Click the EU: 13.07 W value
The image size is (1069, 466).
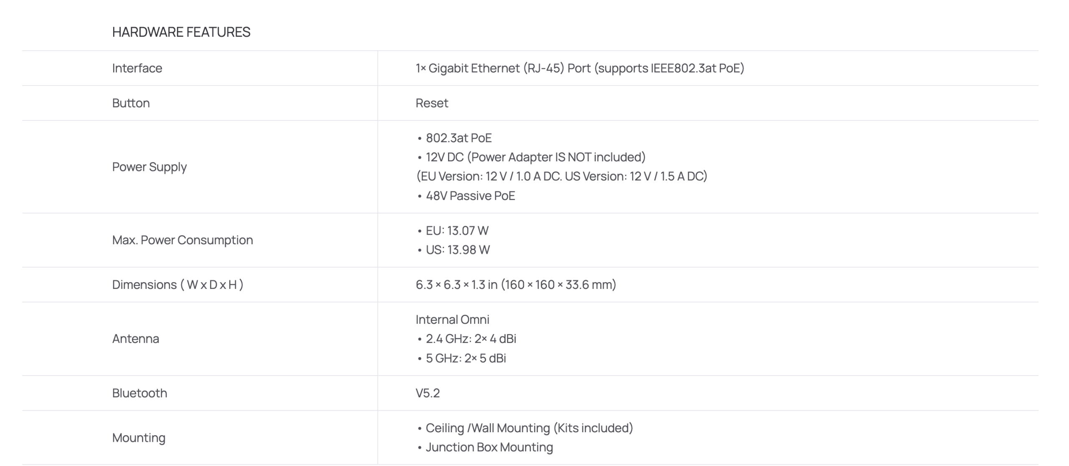457,230
